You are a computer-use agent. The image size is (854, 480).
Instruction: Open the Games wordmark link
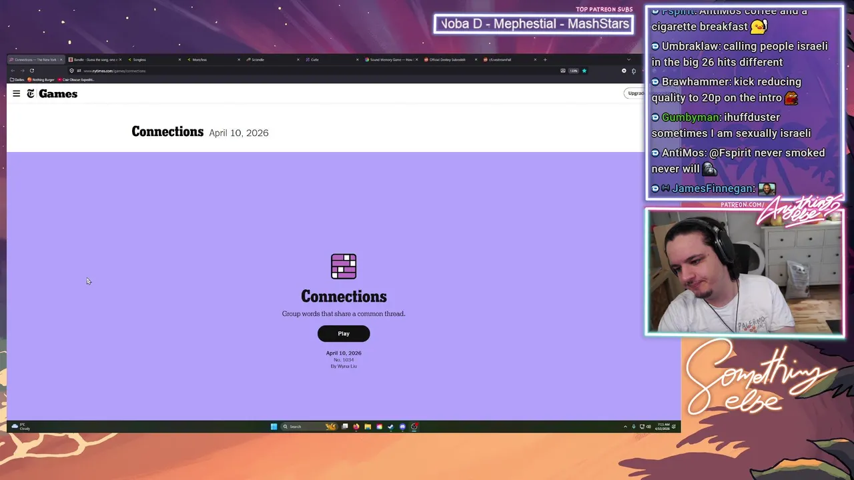point(58,94)
